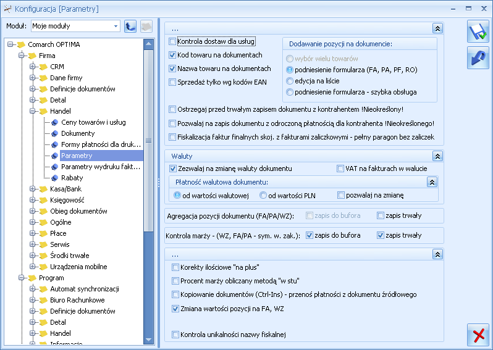Click the Obieg dokumentów folder icon
This screenshot has width=493, height=350.
pos(43,212)
